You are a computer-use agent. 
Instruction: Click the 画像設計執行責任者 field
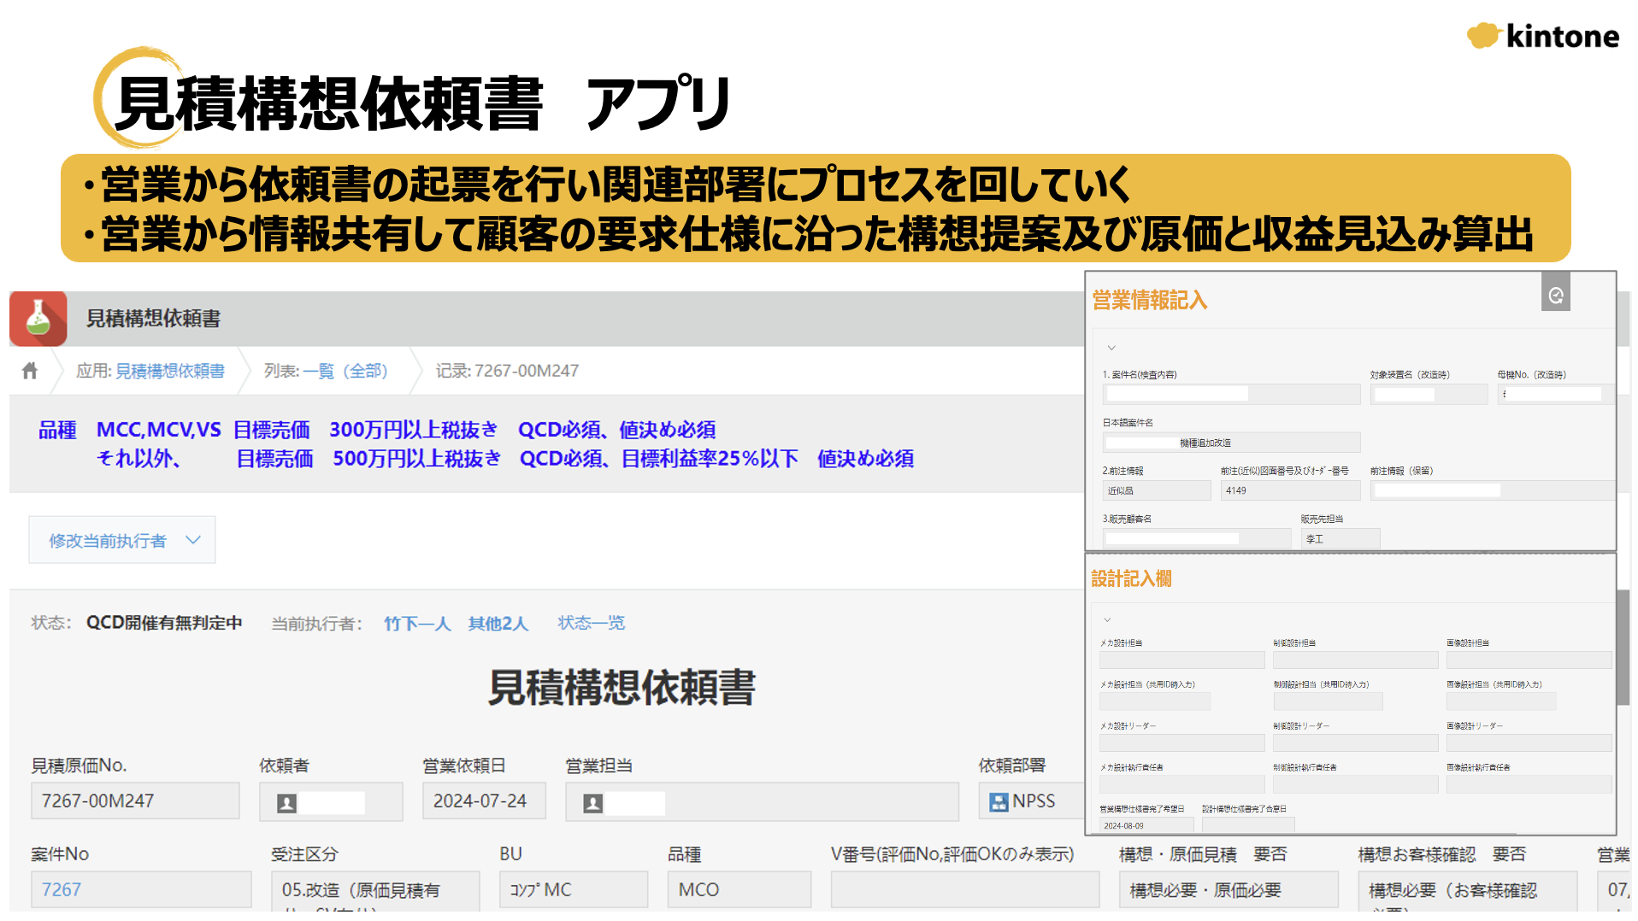click(1529, 784)
